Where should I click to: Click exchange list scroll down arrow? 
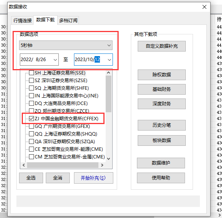click(109, 158)
